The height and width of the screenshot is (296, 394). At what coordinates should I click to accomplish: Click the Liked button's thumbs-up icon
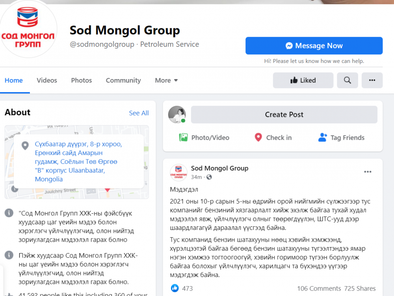point(294,80)
